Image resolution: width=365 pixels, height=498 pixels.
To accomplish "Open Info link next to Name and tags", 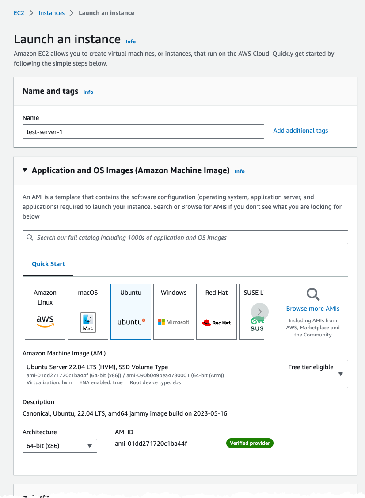I will [88, 92].
